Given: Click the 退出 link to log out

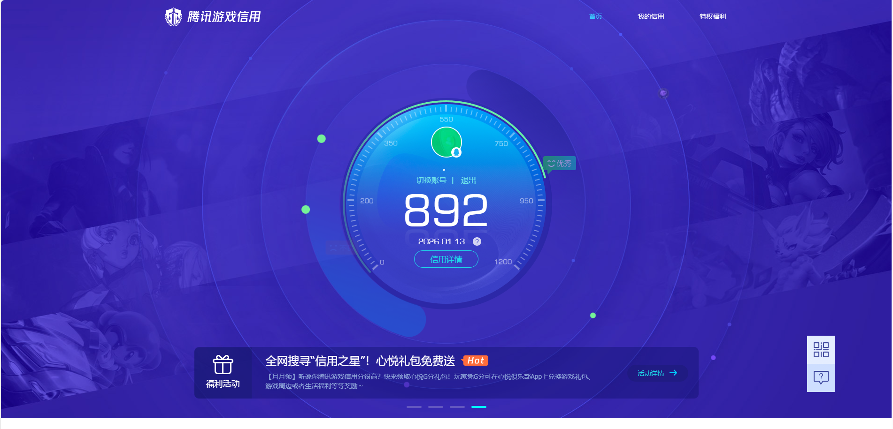Looking at the screenshot, I should [x=469, y=180].
